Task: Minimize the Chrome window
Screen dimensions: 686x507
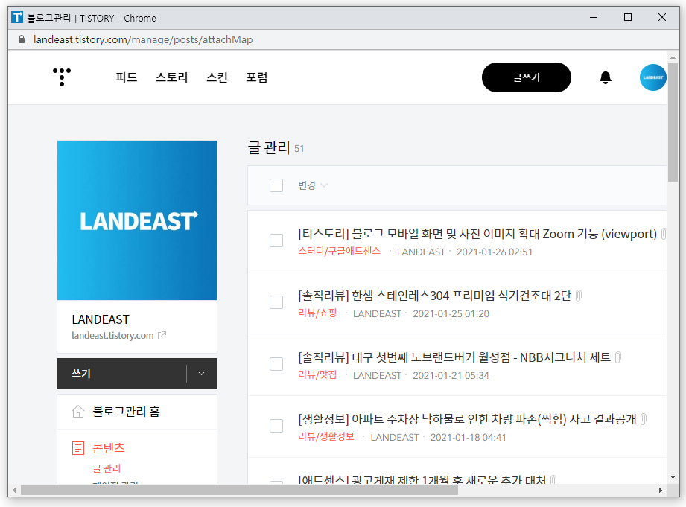Action: coord(594,18)
